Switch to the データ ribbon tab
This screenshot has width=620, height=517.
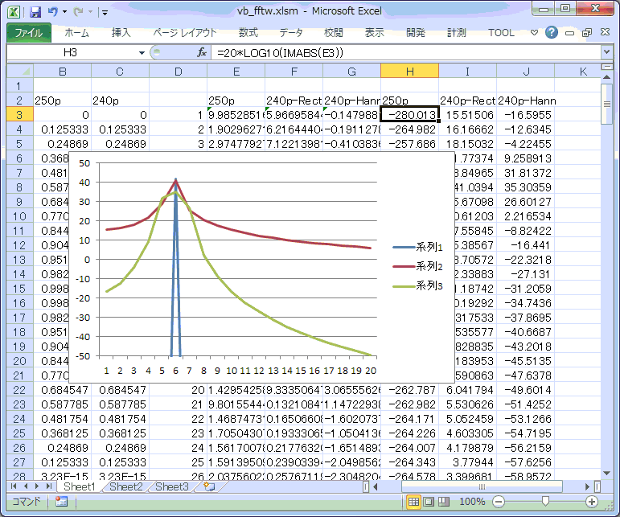pyautogui.click(x=291, y=32)
